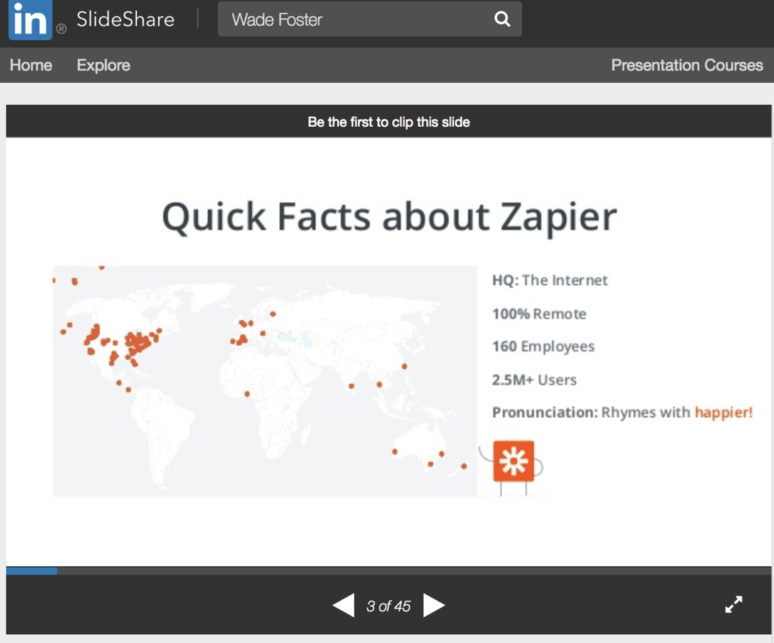Click the slide progress bar

tap(389, 571)
